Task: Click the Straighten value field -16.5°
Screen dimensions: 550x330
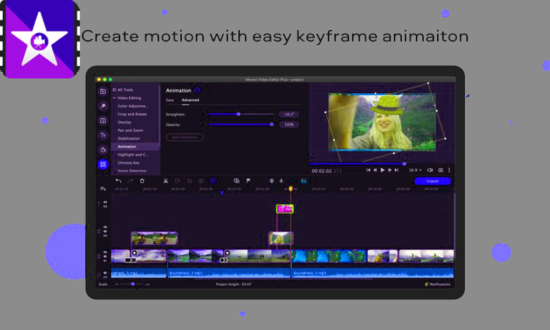Action: (x=289, y=114)
